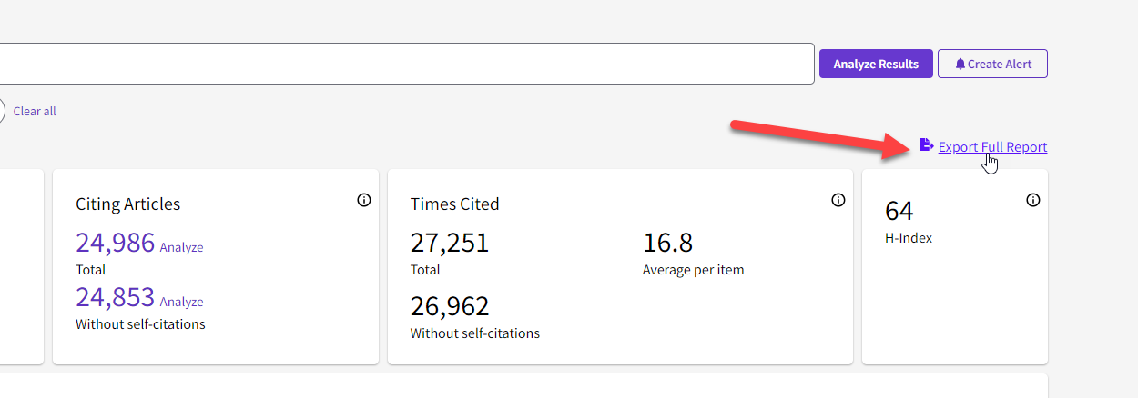Image resolution: width=1138 pixels, height=398 pixels.
Task: Select the 26,962 without self-citations value
Action: coord(450,306)
